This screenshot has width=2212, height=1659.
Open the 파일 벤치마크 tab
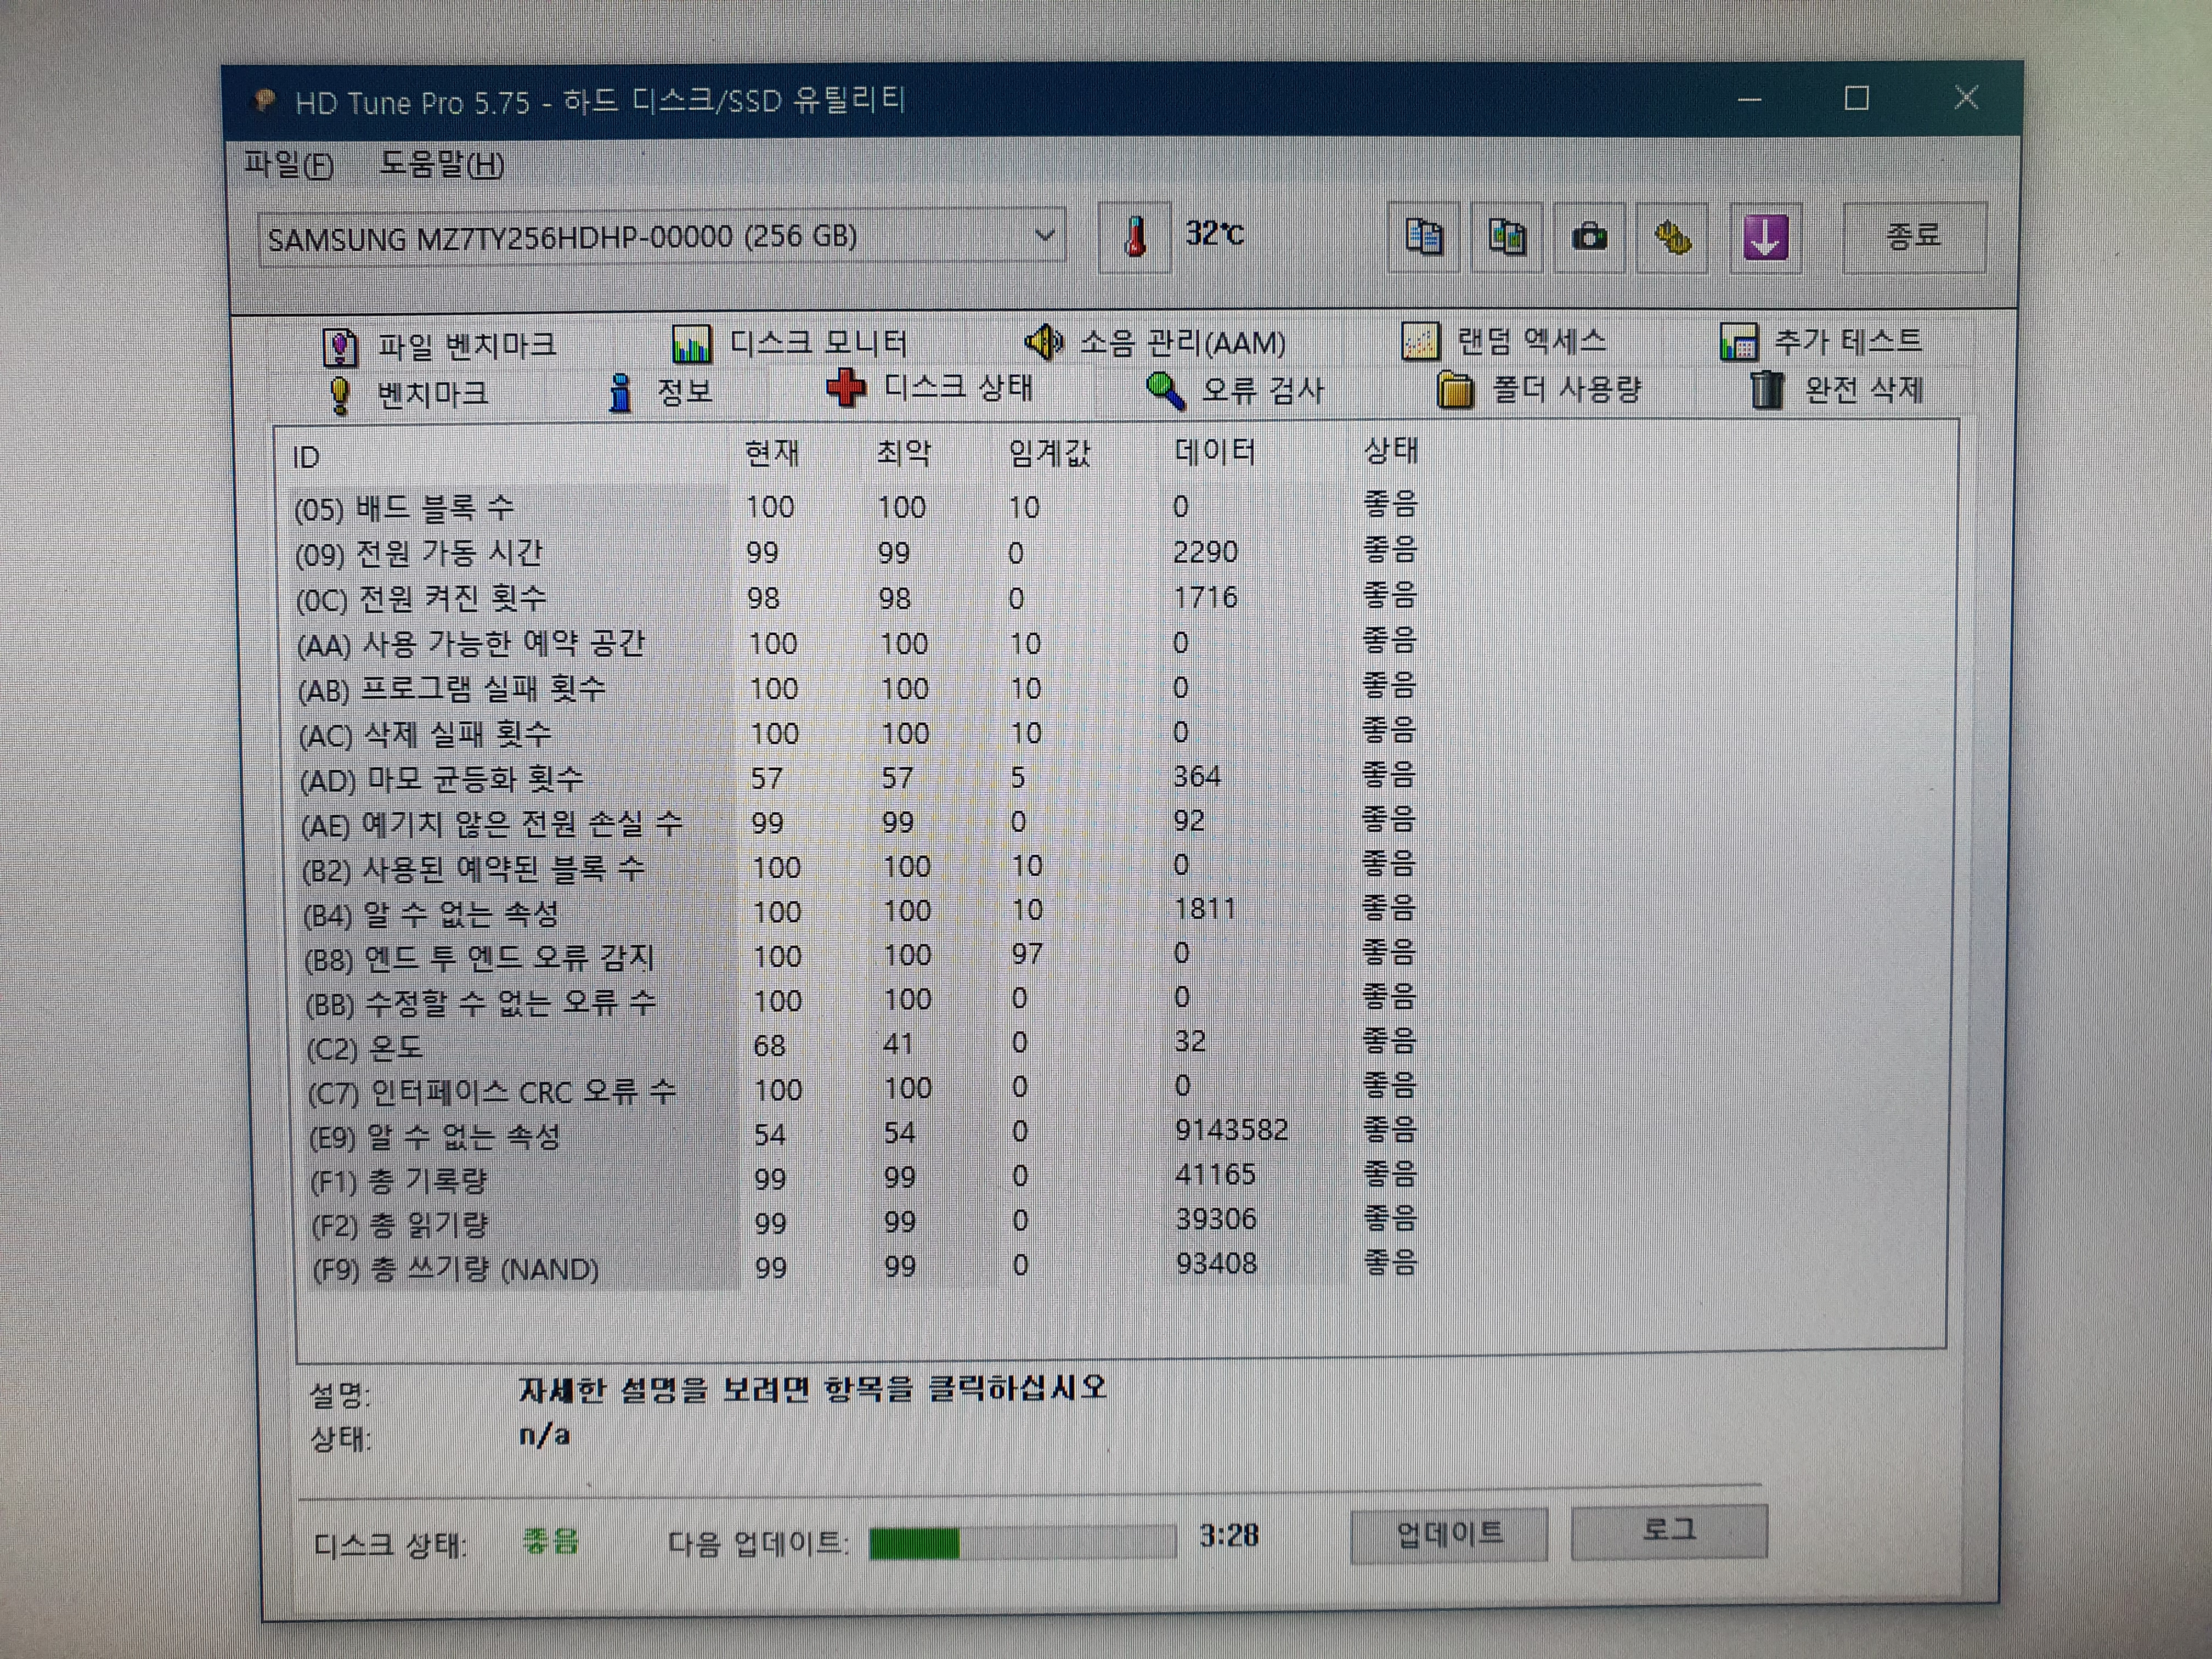tap(439, 346)
